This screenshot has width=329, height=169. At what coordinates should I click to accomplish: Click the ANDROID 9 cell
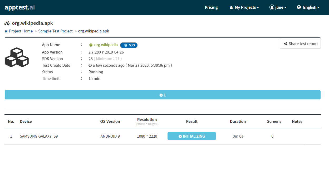pos(110,136)
